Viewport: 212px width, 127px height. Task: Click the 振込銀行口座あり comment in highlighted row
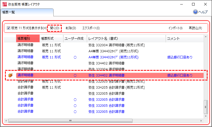[180, 75]
